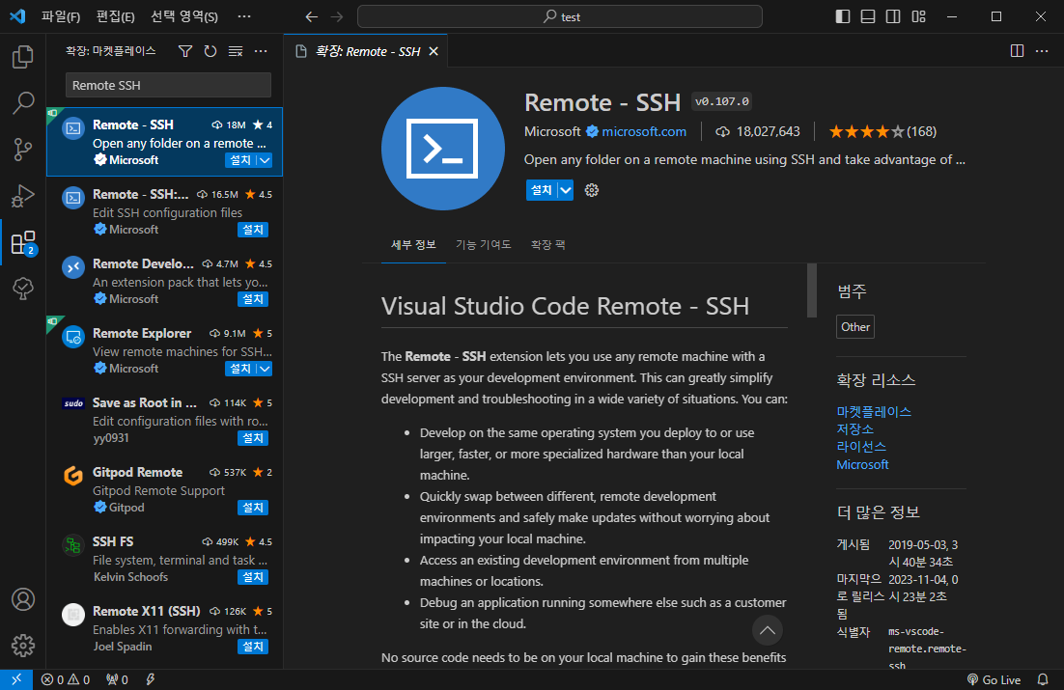Close the Remote - SSH extension tab
The image size is (1064, 690).
point(434,51)
